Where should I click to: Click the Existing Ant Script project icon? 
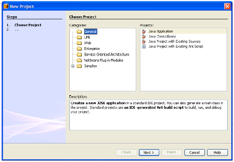tap(144, 46)
